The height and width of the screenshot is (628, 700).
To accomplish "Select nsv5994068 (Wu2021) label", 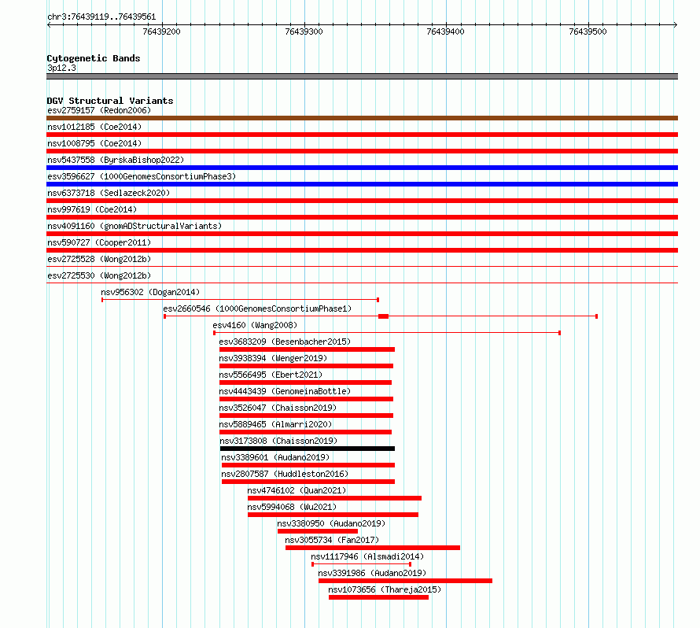I will (292, 507).
